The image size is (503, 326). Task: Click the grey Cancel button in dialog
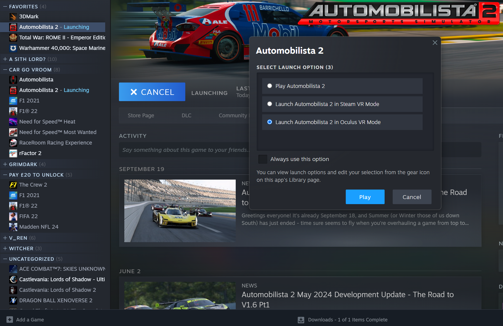pyautogui.click(x=412, y=197)
